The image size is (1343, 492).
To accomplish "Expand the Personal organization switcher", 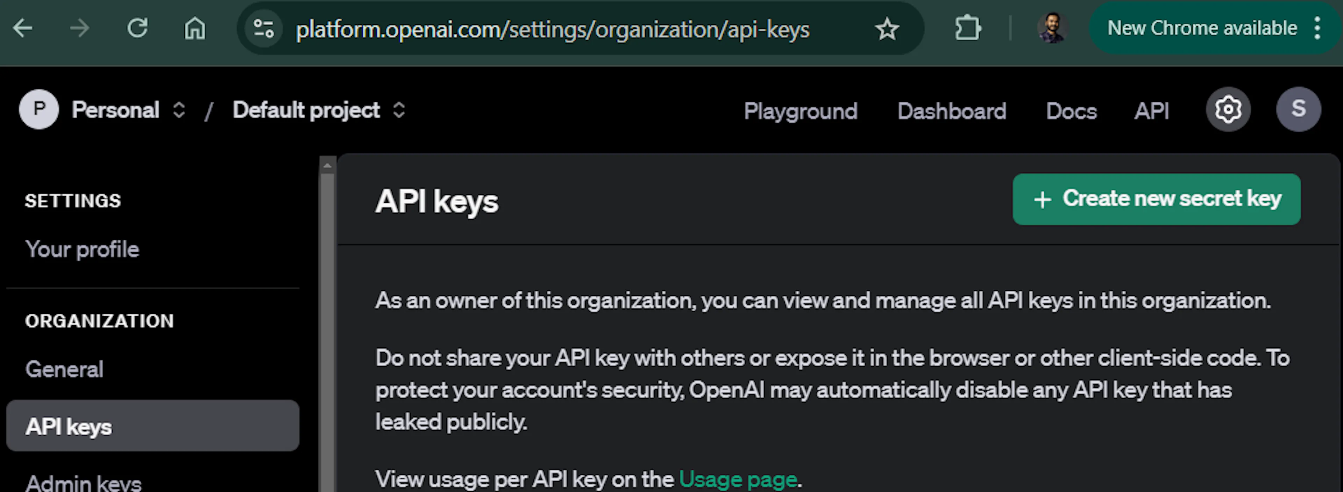I will pyautogui.click(x=128, y=110).
